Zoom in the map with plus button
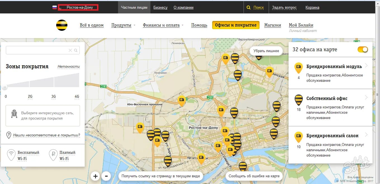This screenshot has height=184, width=380. (95, 176)
